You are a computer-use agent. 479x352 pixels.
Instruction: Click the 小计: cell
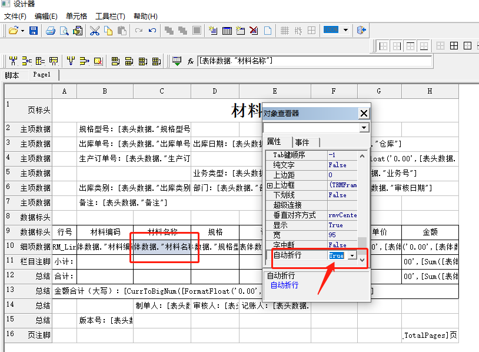tap(65, 261)
